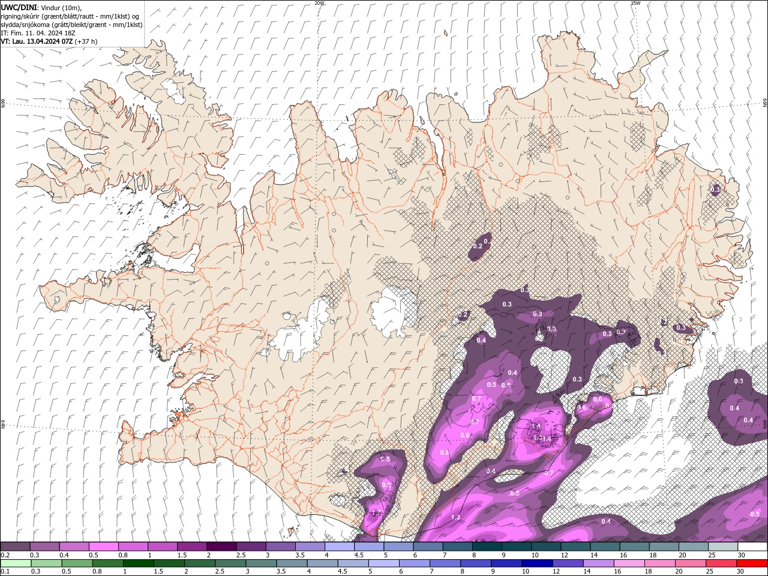Click the 1.3 precipitation value near the bottom coast

coord(455,517)
